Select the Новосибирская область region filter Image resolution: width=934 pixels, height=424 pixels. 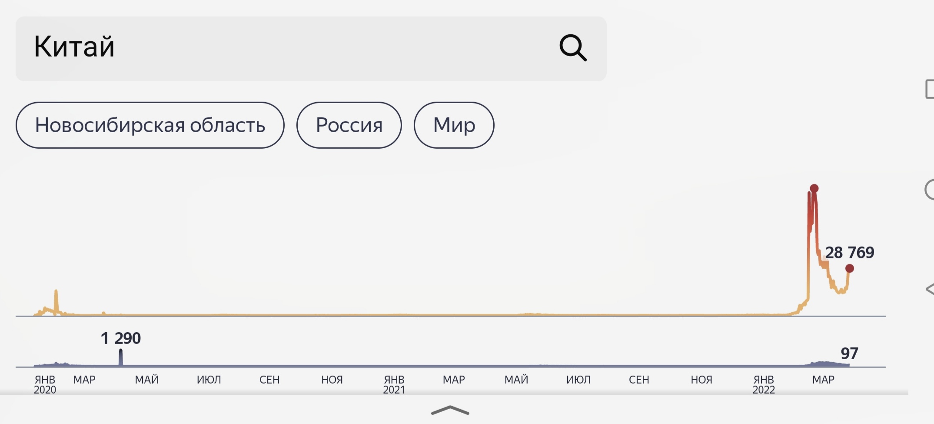(x=150, y=125)
